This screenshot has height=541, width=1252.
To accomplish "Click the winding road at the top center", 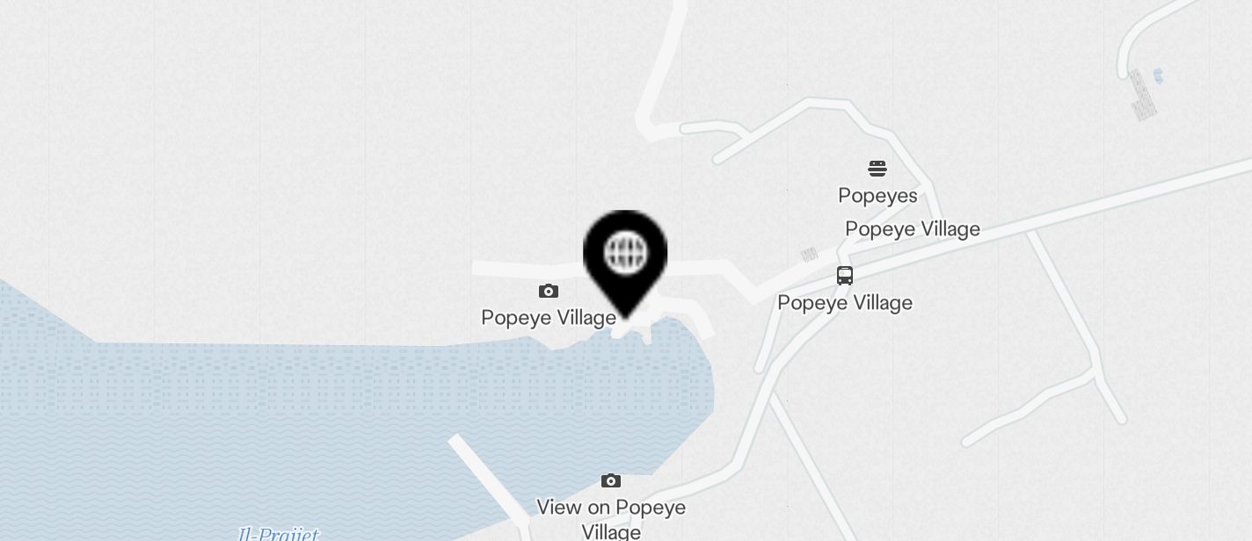I will (x=661, y=70).
